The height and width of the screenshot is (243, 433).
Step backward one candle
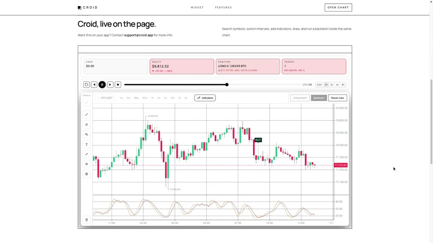click(x=94, y=85)
